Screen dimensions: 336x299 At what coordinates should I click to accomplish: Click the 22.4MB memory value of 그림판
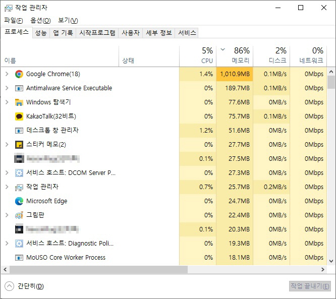tap(239, 215)
